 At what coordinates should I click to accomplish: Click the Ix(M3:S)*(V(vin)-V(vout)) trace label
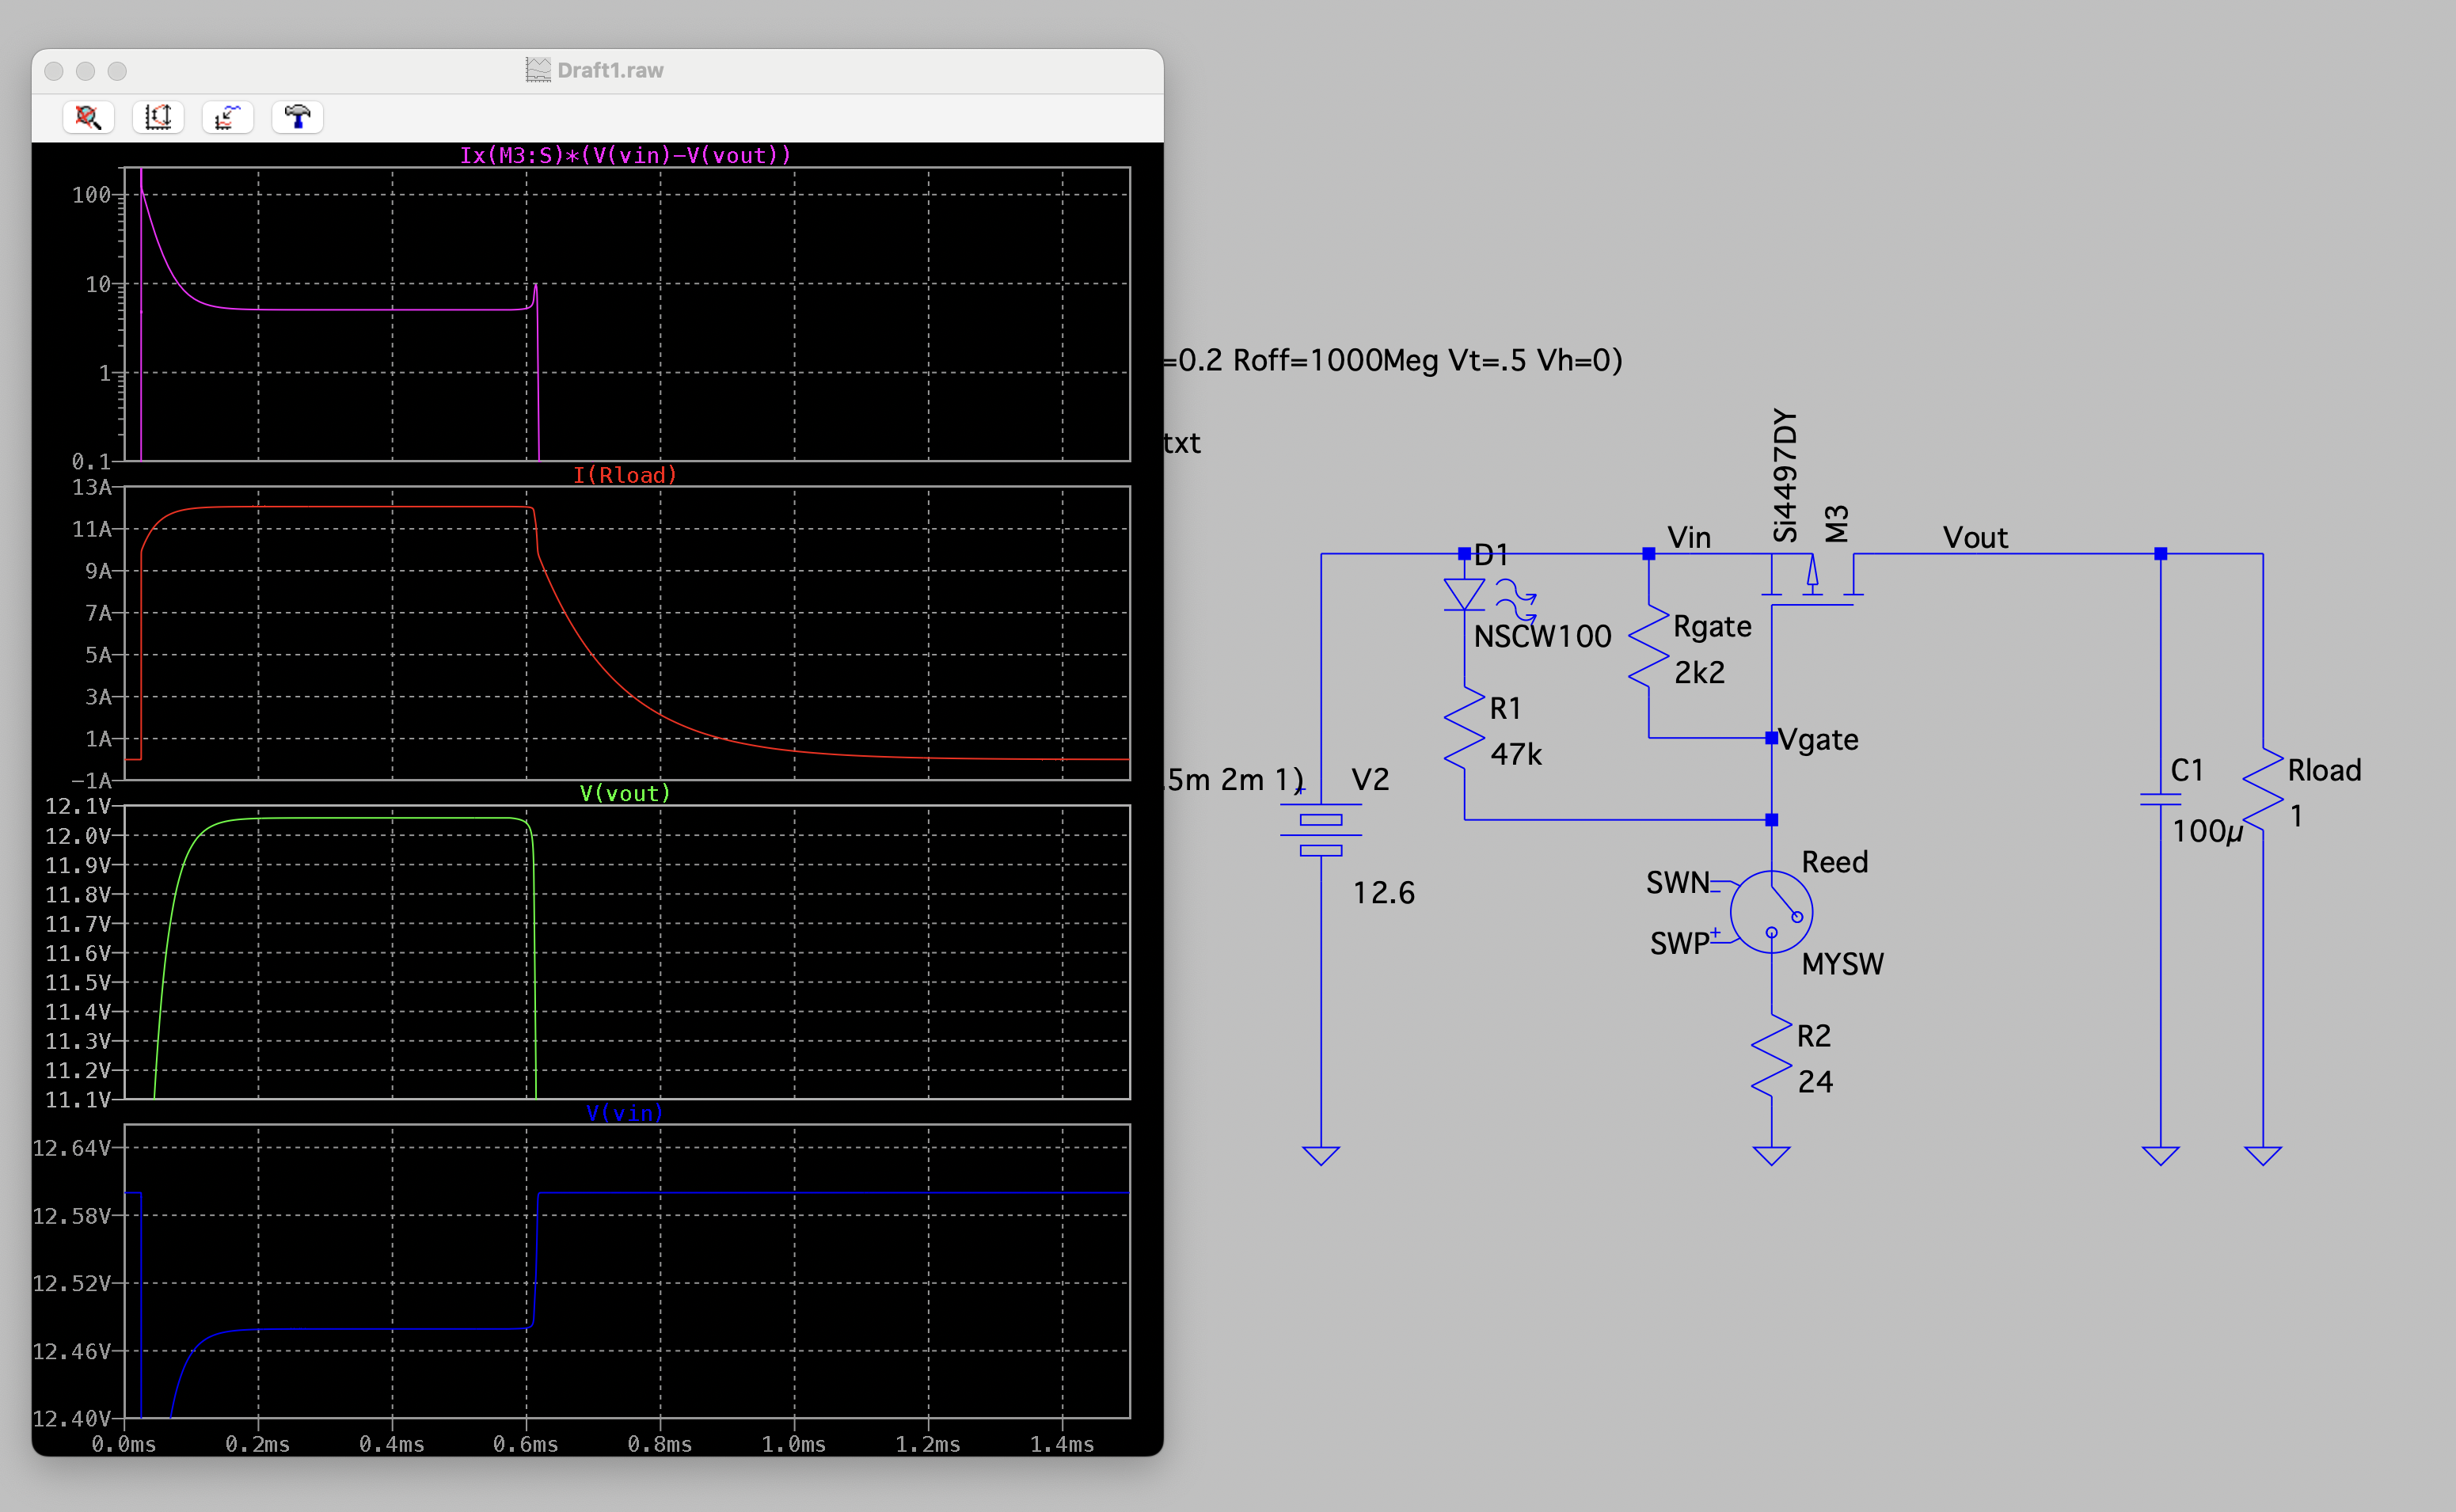point(625,155)
